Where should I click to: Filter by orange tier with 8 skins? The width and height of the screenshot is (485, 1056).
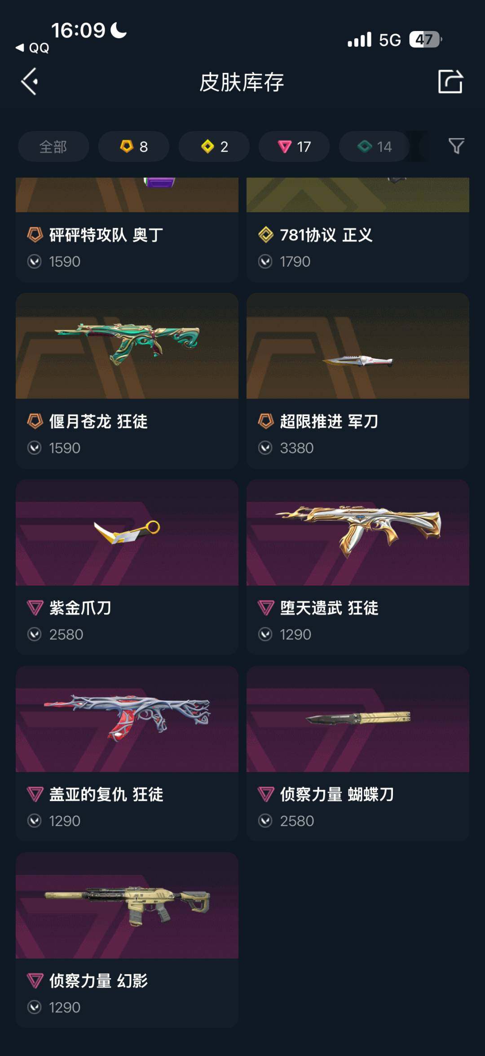[x=134, y=147]
